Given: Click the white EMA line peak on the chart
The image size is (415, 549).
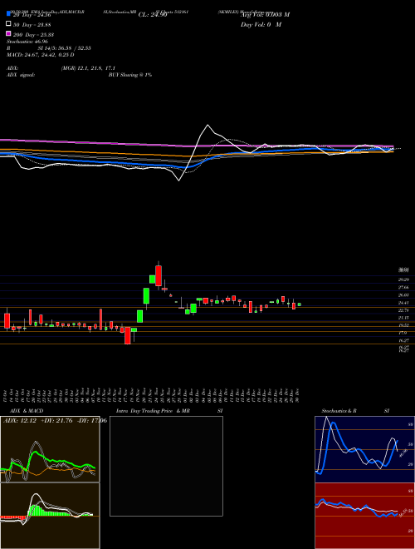Looking at the screenshot, I should click(x=207, y=126).
